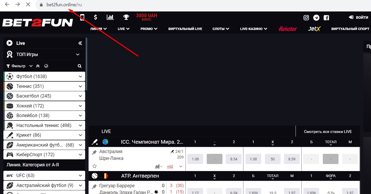Open ICC Чемпионат Мира league header
This screenshot has width=371, height=194.
[x=152, y=142]
